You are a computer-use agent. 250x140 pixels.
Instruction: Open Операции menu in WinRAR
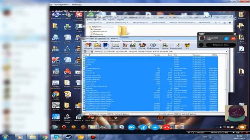(104, 41)
